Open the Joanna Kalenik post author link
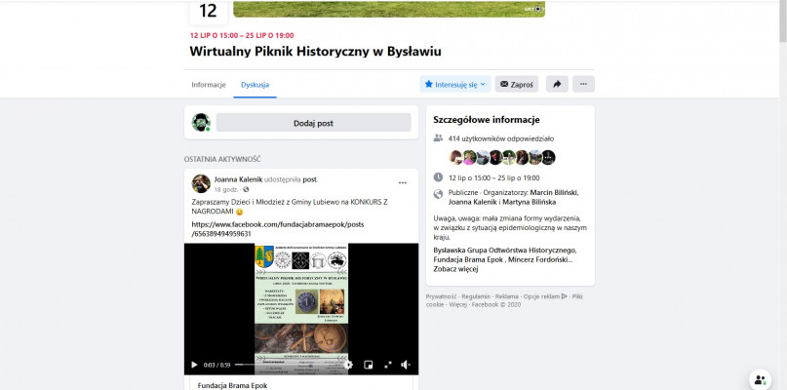The height and width of the screenshot is (390, 787). pyautogui.click(x=238, y=179)
